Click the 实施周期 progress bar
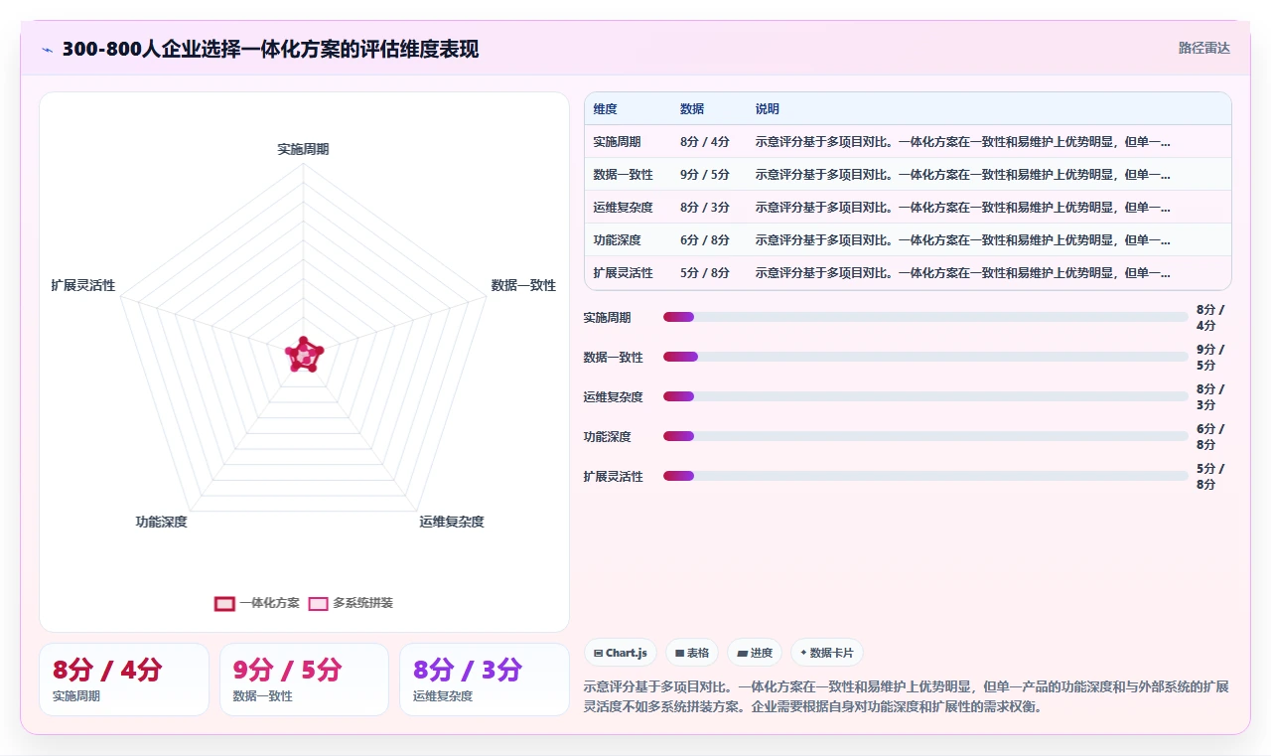 [925, 317]
